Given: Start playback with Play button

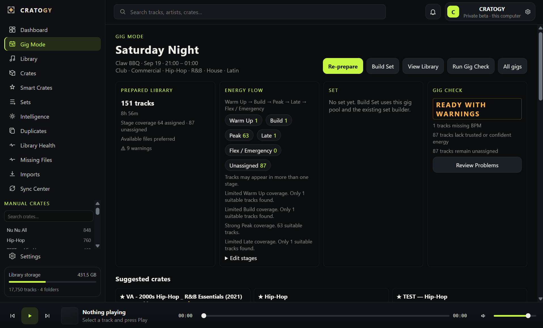Looking at the screenshot, I should pos(30,316).
